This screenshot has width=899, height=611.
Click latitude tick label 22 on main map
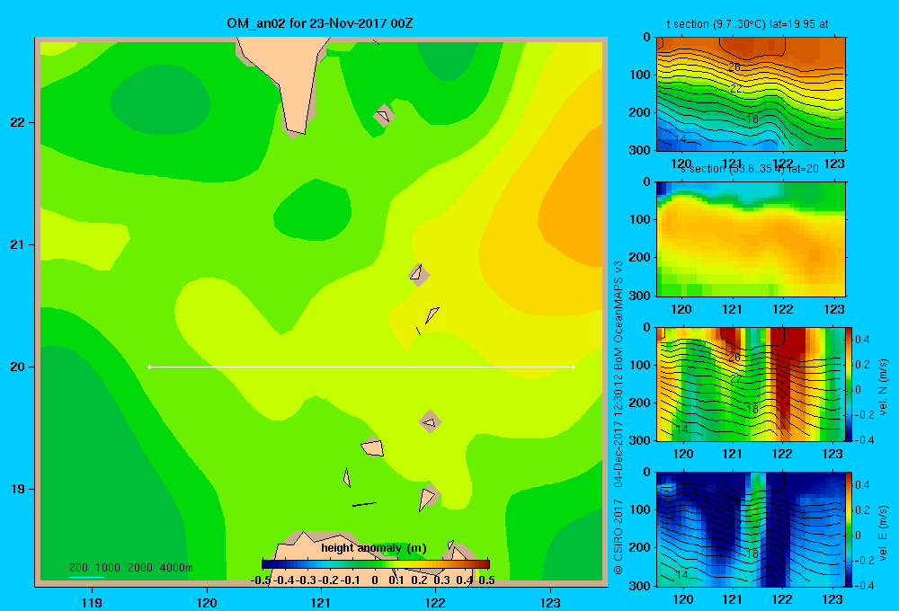17,123
